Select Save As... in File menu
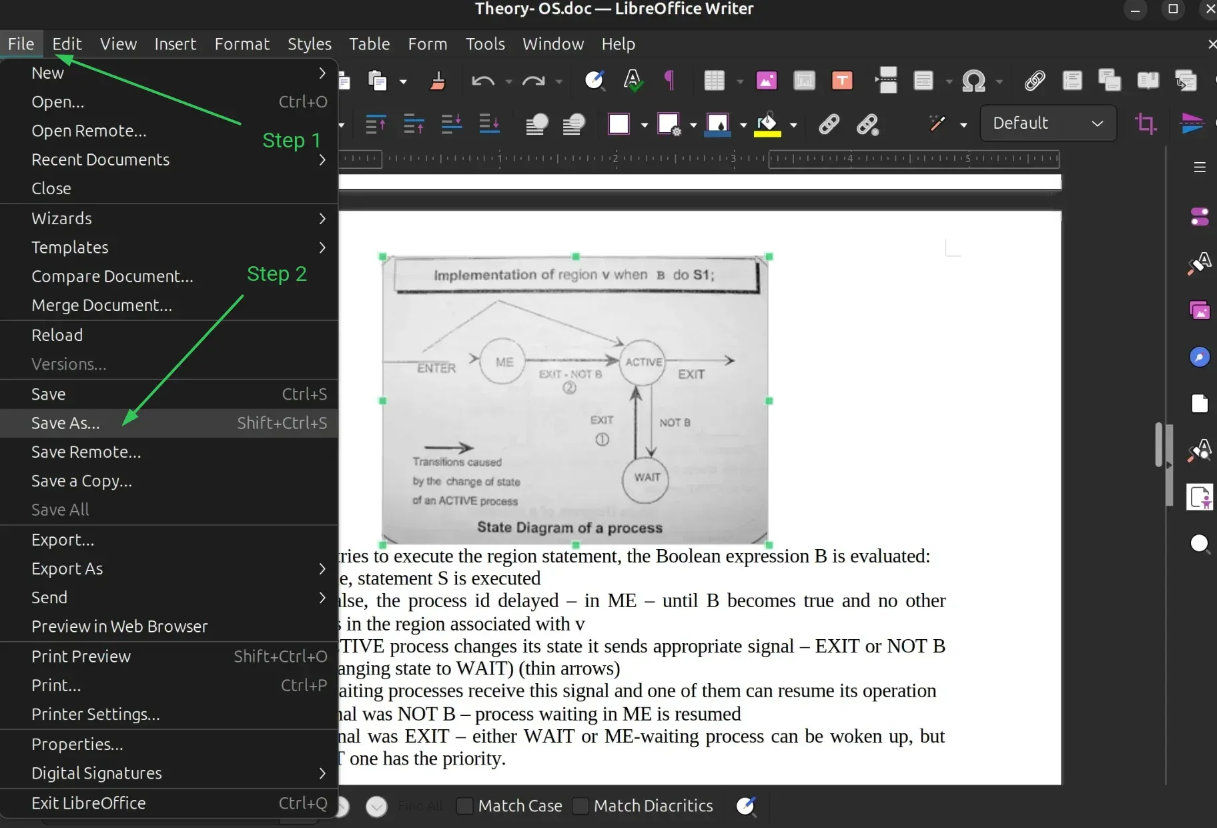1217x828 pixels. click(x=169, y=423)
